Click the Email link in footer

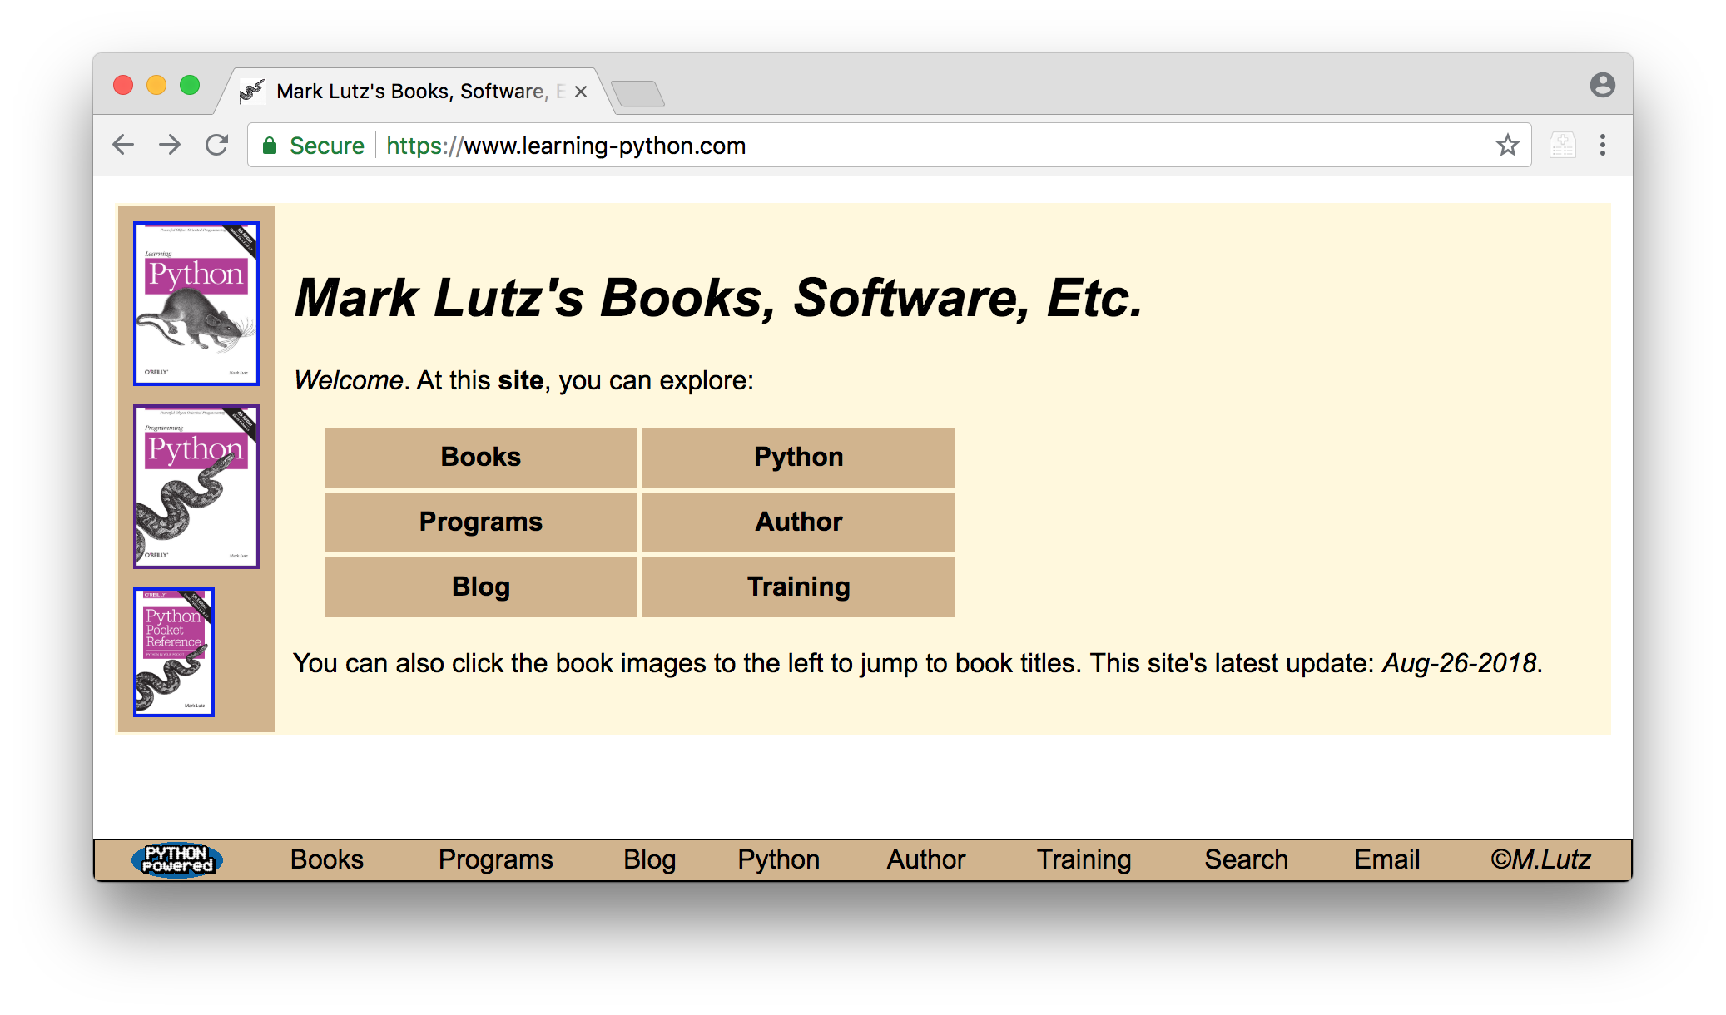pos(1386,859)
